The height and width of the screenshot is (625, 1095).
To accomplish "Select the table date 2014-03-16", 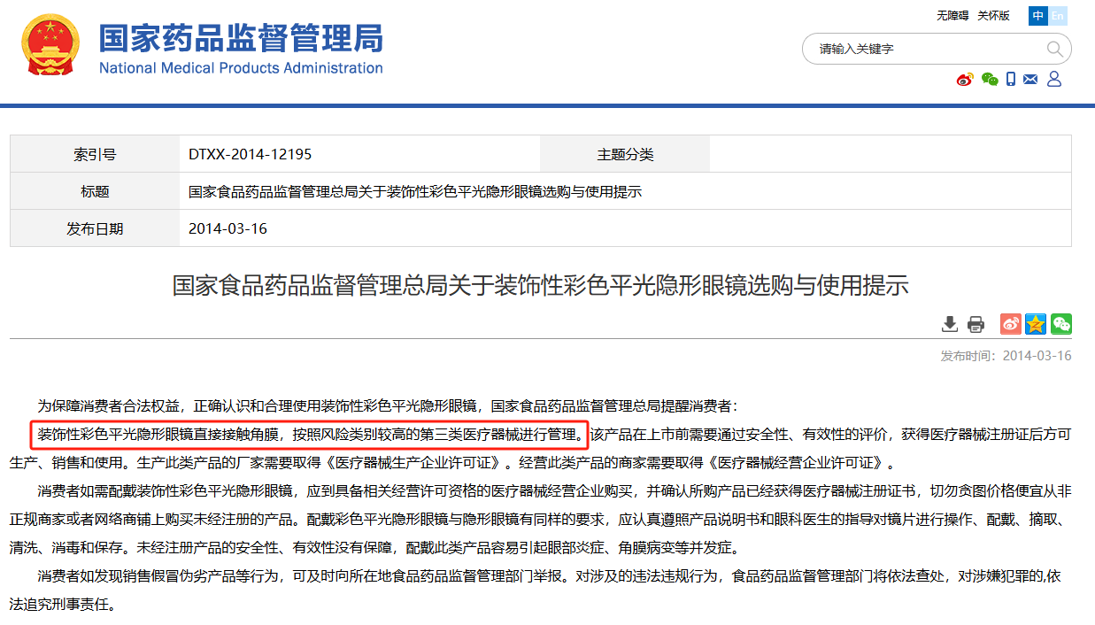I will tap(227, 228).
